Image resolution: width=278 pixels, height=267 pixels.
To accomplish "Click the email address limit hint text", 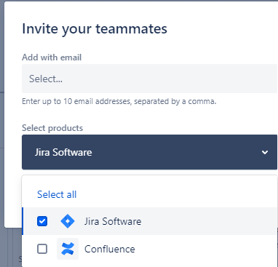I will [x=119, y=101].
